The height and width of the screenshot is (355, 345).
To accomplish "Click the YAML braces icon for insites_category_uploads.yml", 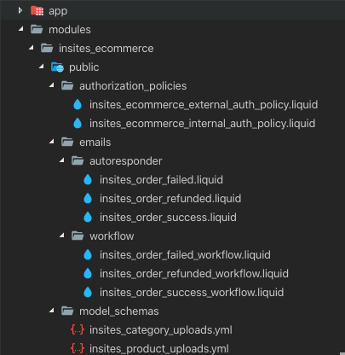I will tap(78, 330).
